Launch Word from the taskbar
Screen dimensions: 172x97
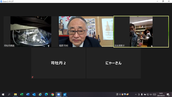[28, 95]
